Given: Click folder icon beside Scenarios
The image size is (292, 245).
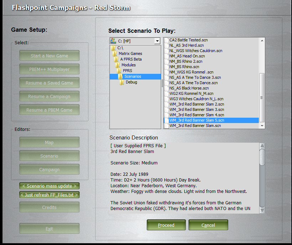Looking at the screenshot, I should 121,77.
